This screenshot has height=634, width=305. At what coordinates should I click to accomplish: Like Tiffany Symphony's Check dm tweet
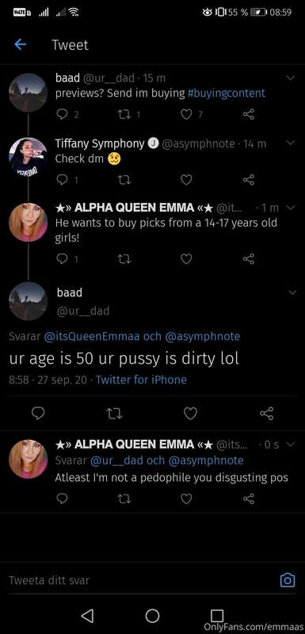pyautogui.click(x=186, y=180)
